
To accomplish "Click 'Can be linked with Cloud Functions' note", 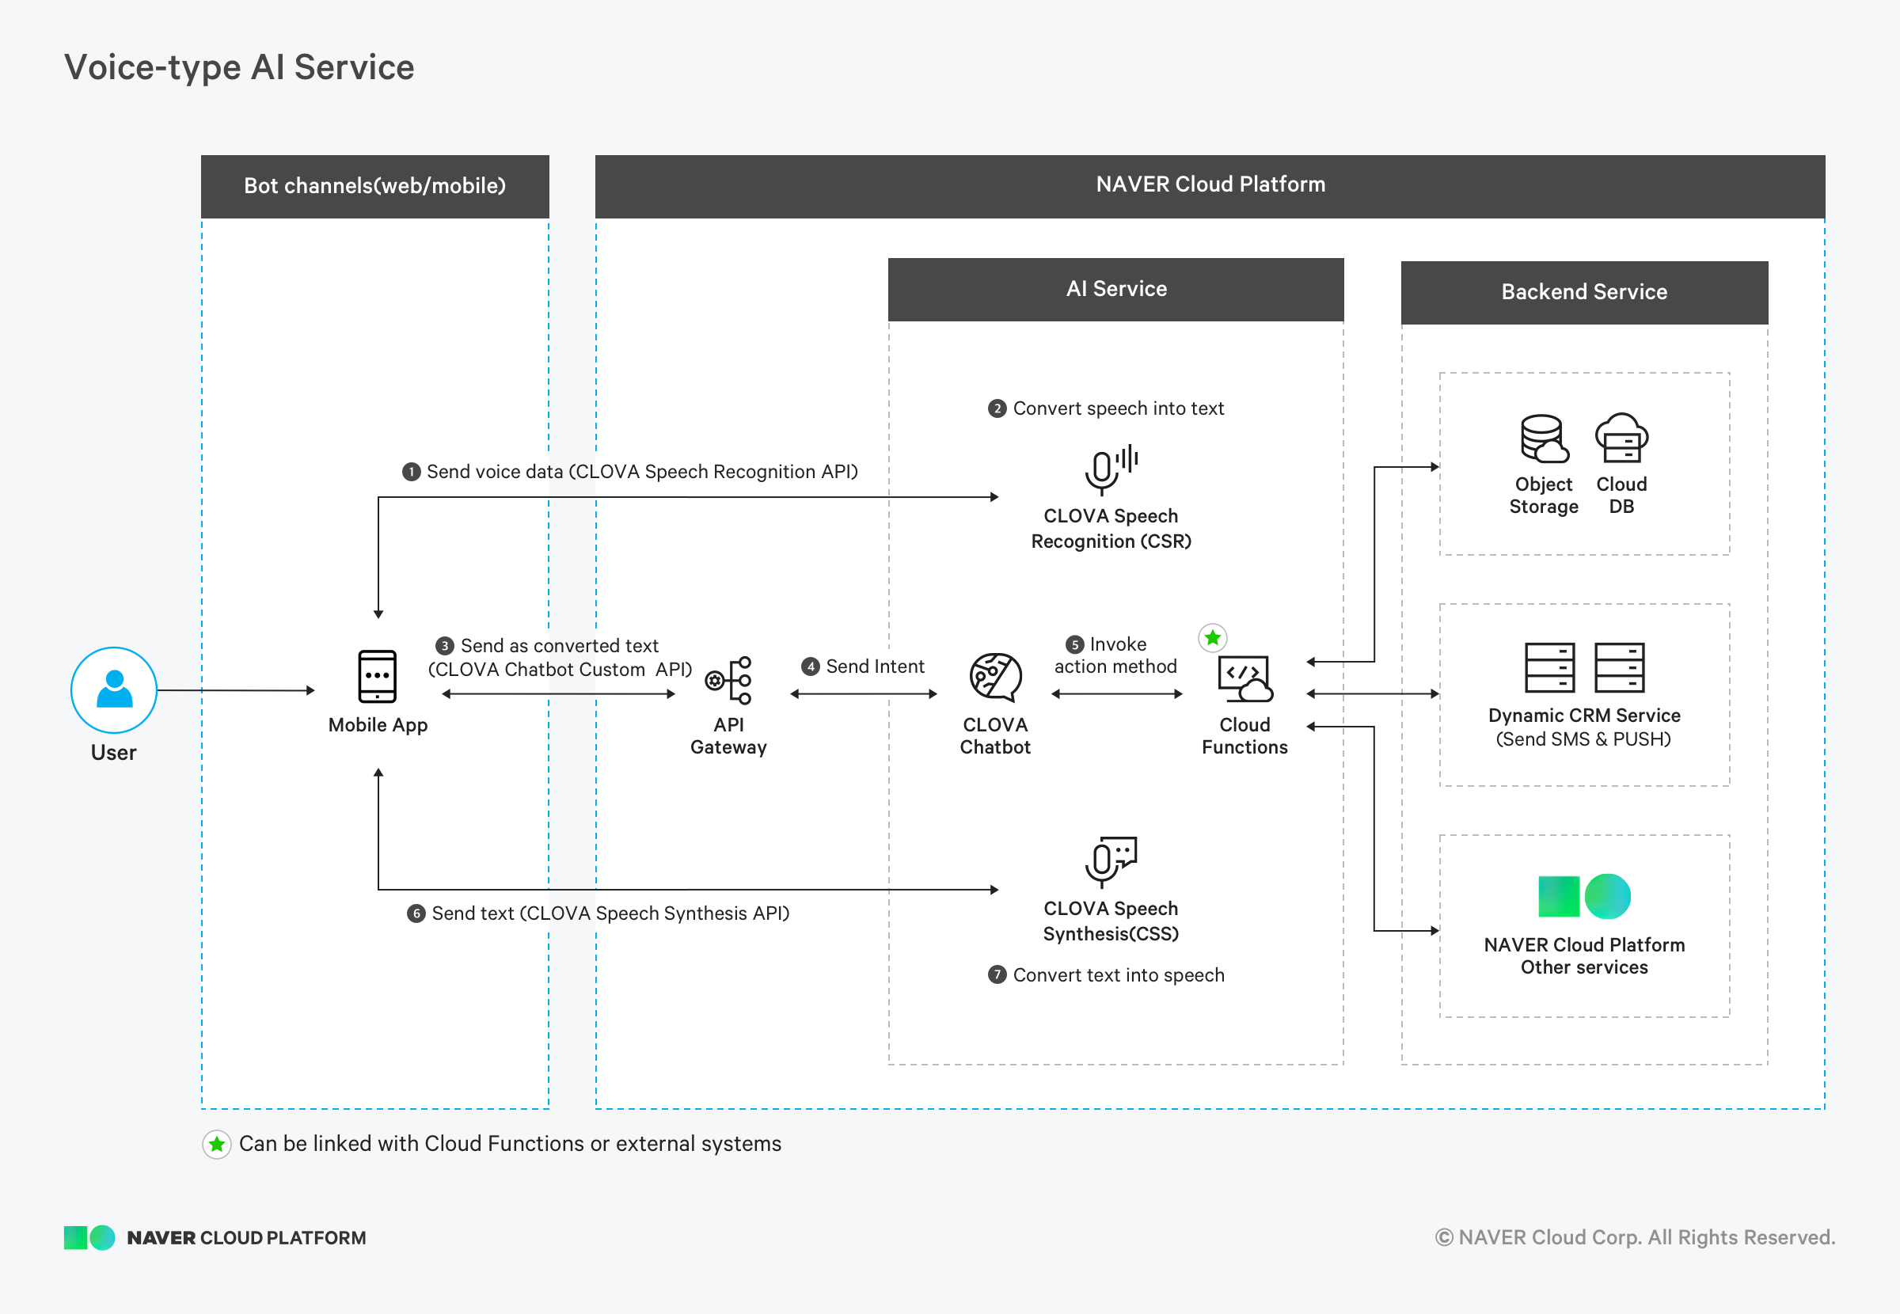I will click(510, 1145).
